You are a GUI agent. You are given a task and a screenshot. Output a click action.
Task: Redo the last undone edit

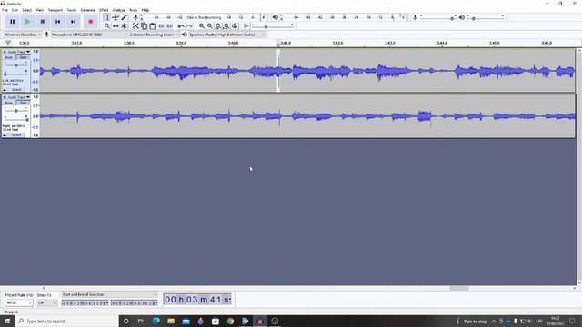click(189, 26)
